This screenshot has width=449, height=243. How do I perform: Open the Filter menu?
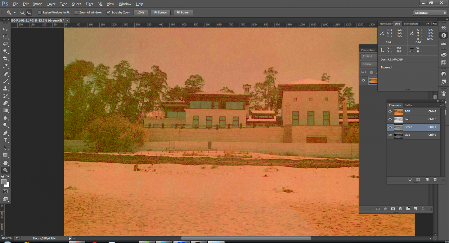point(90,4)
